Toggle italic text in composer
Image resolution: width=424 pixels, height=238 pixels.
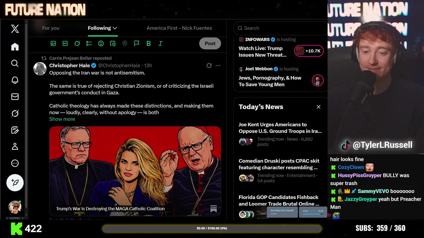(x=160, y=43)
